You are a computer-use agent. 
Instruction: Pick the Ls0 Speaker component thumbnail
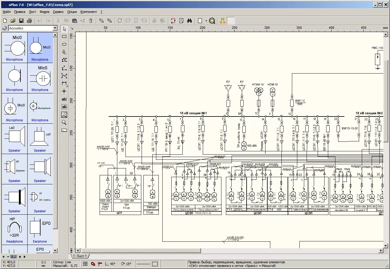tap(14, 138)
